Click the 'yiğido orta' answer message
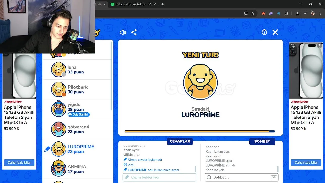 [132, 155]
